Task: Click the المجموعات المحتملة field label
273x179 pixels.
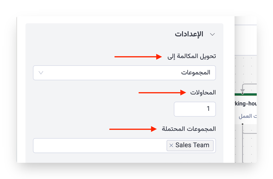Action: tap(189, 129)
